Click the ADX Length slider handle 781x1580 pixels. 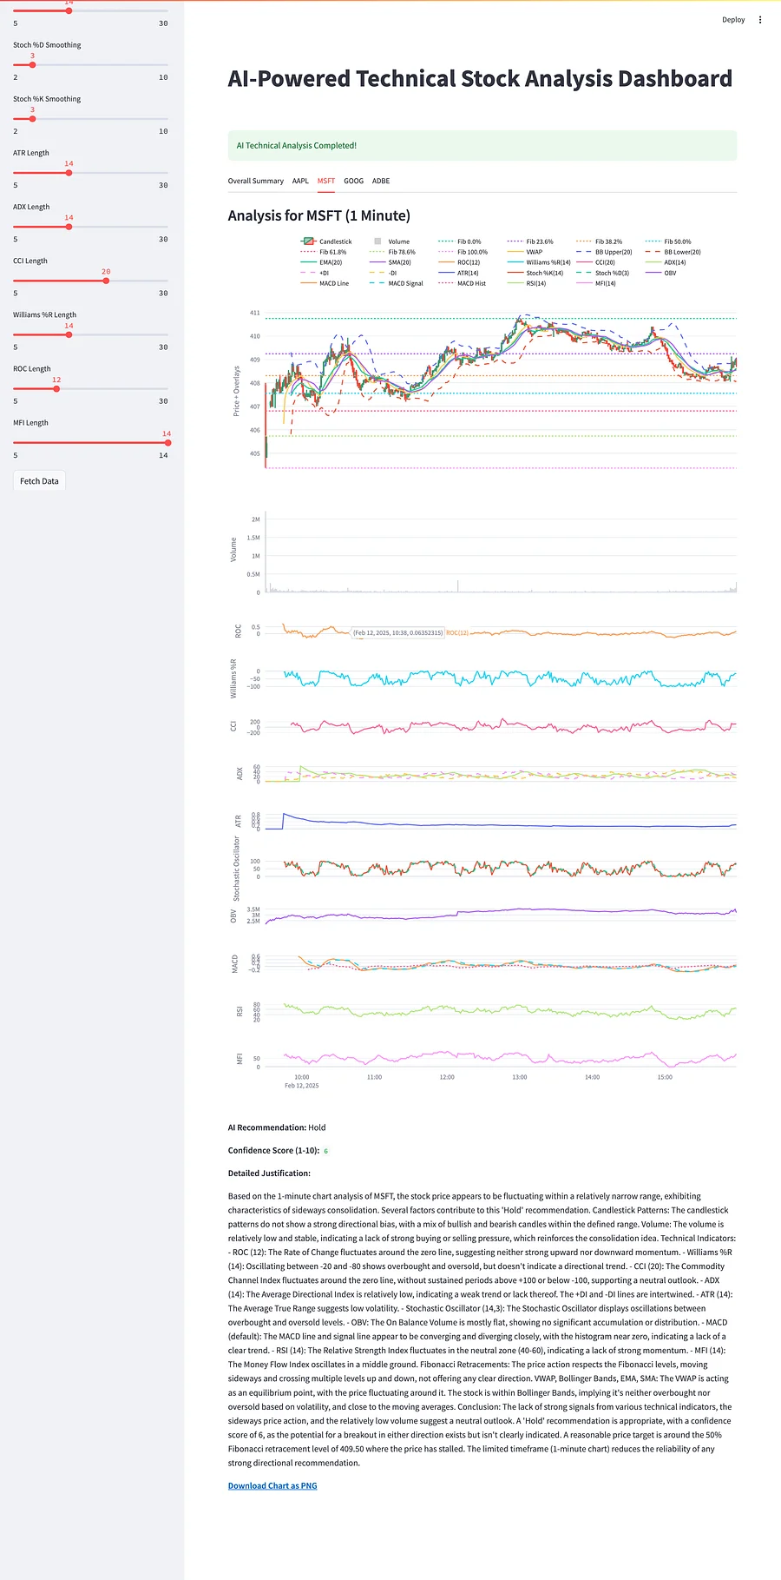(x=69, y=227)
